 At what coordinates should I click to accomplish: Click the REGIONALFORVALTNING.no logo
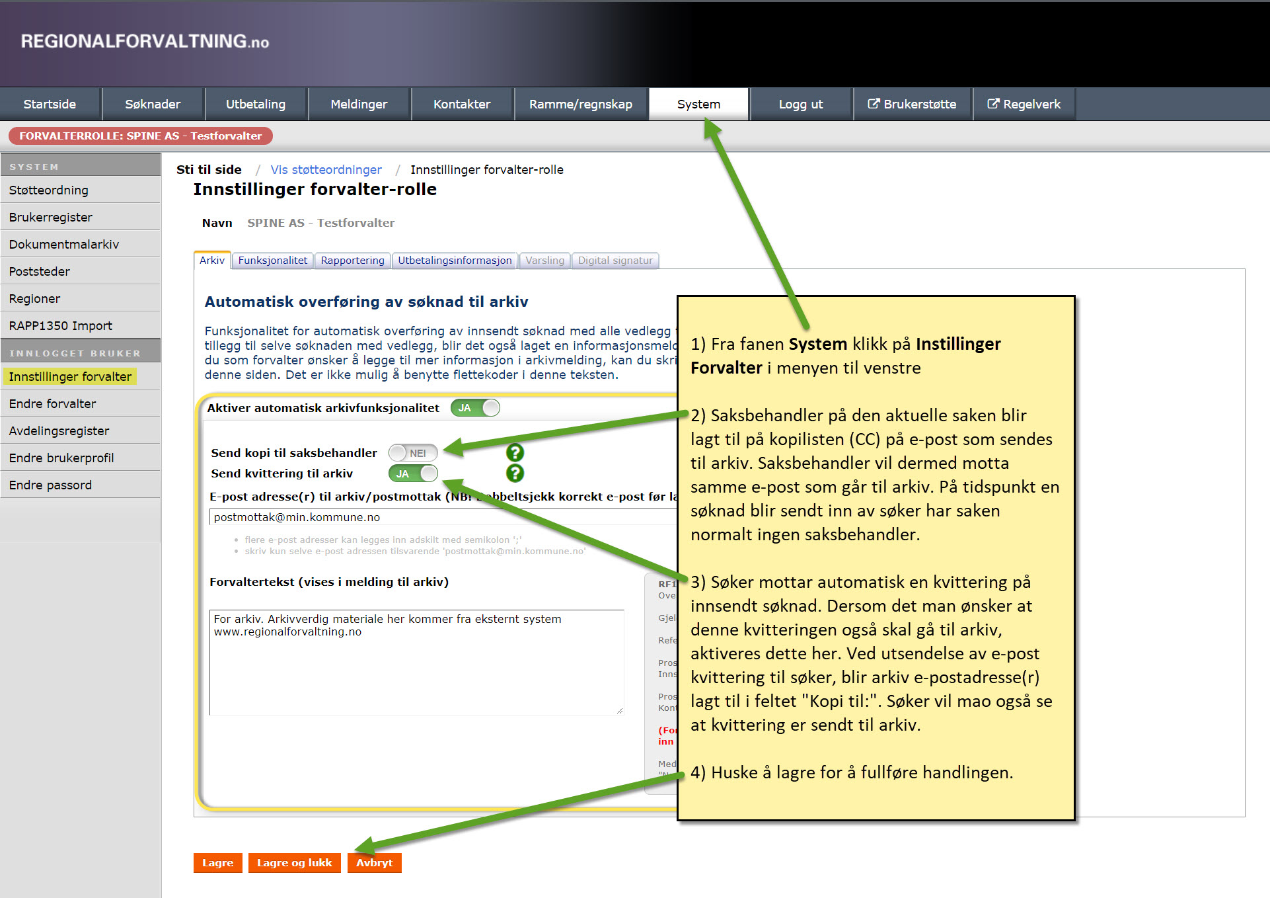[145, 41]
